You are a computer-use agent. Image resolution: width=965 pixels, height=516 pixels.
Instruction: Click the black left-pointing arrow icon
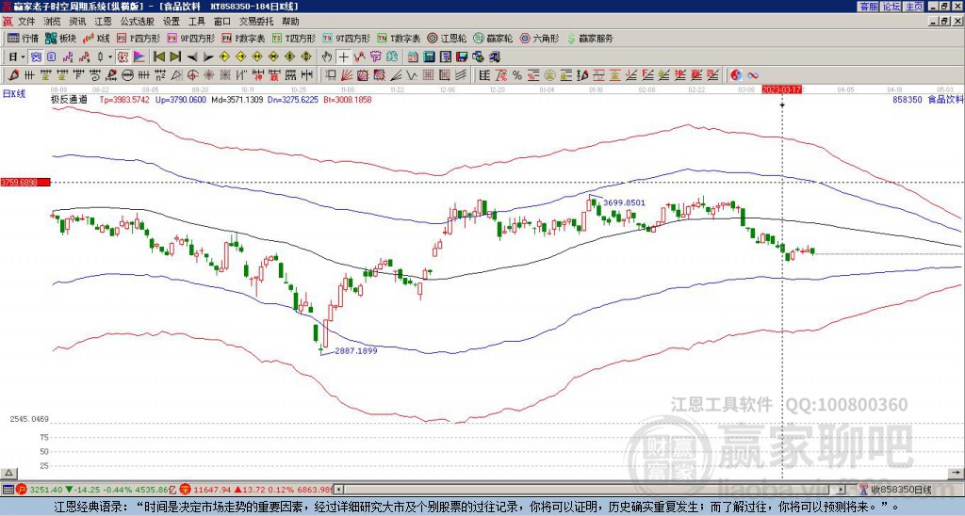[192, 57]
